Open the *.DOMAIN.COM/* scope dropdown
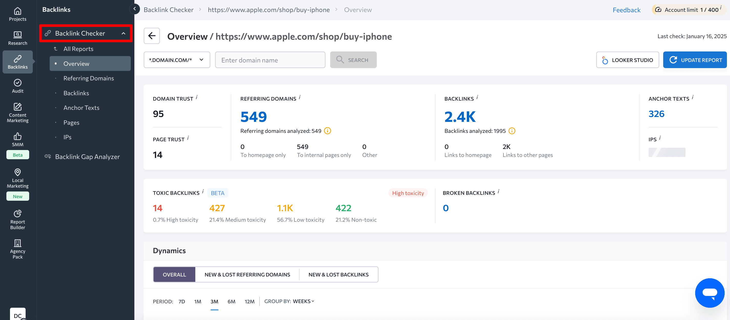The height and width of the screenshot is (320, 730). [177, 60]
